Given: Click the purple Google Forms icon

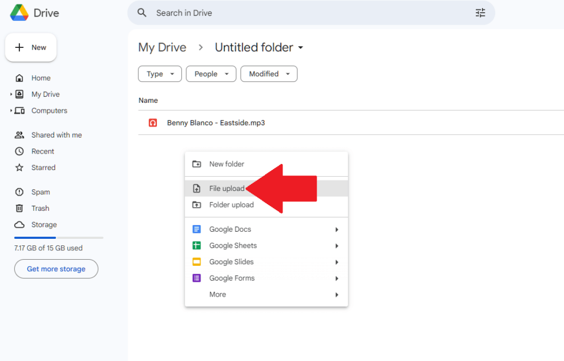Looking at the screenshot, I should click(x=197, y=278).
